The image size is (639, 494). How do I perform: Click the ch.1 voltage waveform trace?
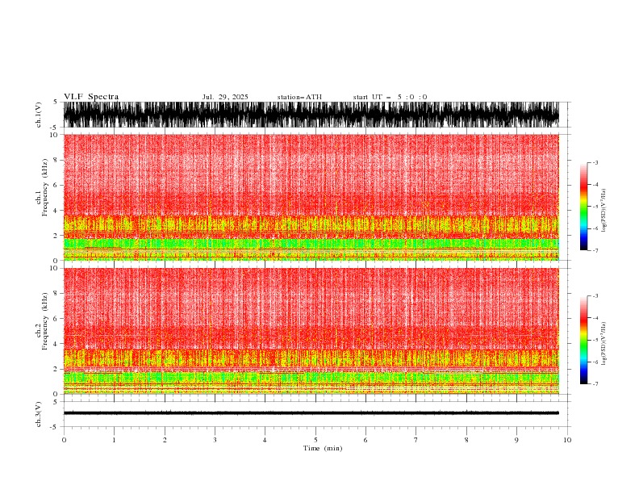coord(311,115)
